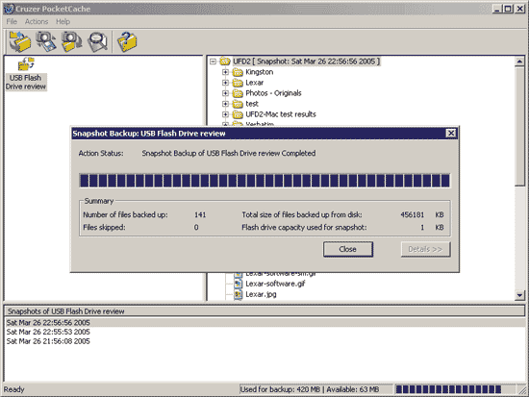Click the tree pane vertical scrollbar thumb
Image resolution: width=529 pixels, height=397 pixels.
point(519,126)
